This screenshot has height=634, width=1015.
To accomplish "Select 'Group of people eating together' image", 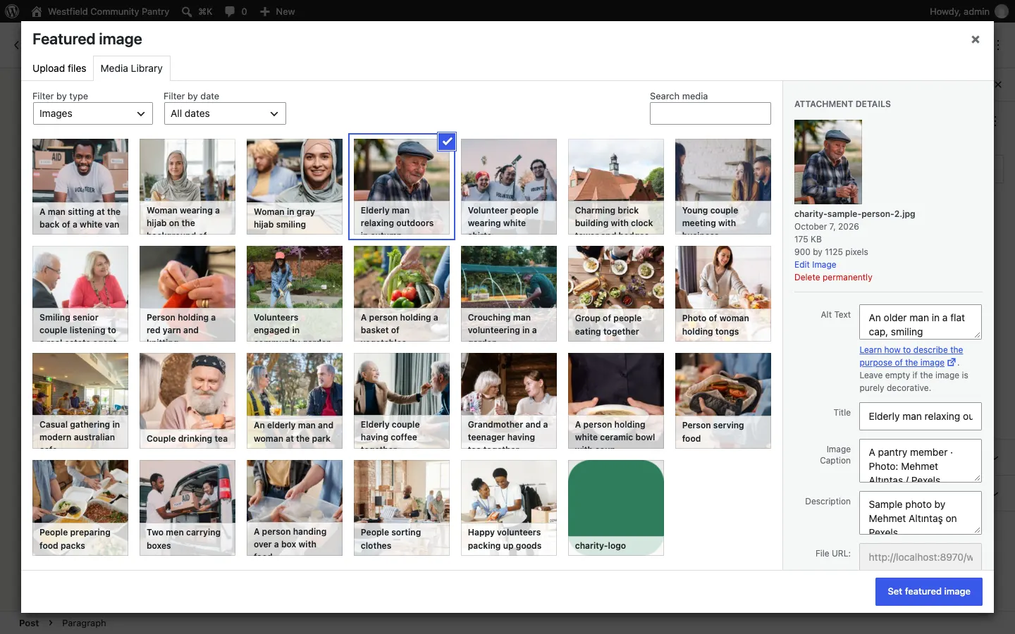I will 616,294.
